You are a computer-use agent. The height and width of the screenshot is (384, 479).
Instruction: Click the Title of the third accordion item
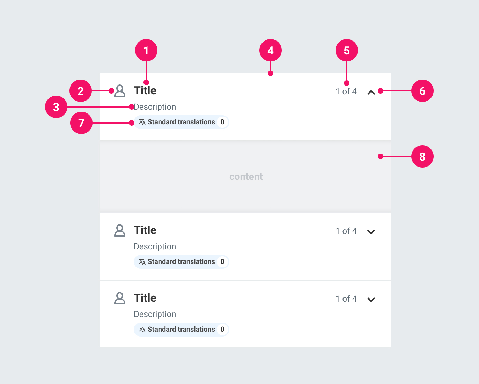point(145,298)
